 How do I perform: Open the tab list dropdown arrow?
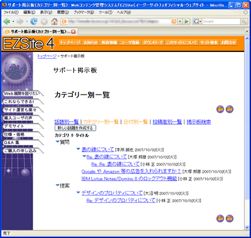pyautogui.click(x=247, y=32)
